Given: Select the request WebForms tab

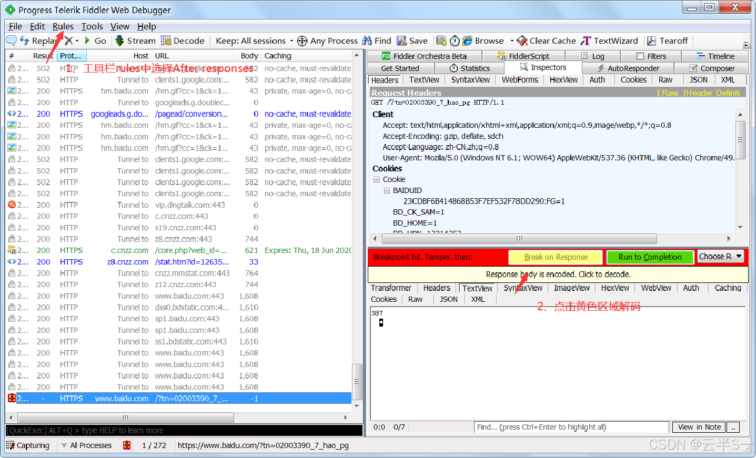Looking at the screenshot, I should 520,80.
